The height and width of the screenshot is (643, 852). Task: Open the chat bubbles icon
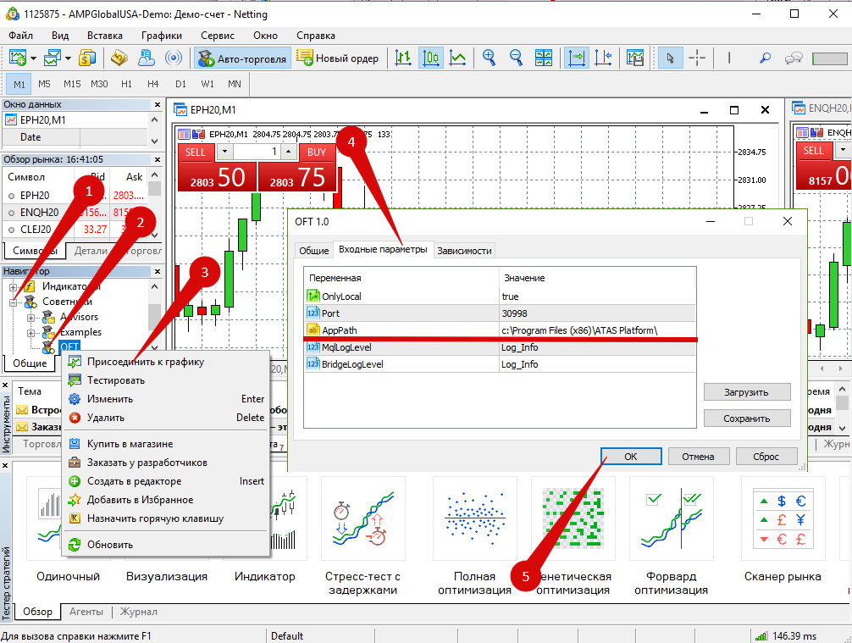pos(794,58)
